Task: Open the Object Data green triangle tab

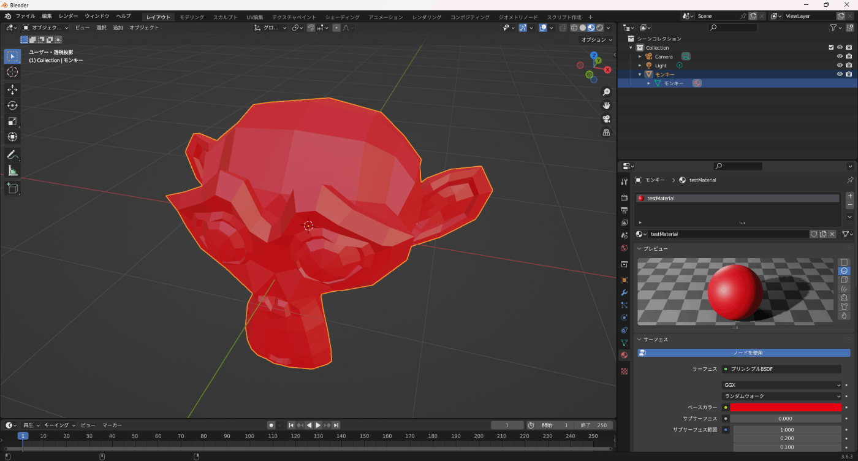Action: pos(624,343)
